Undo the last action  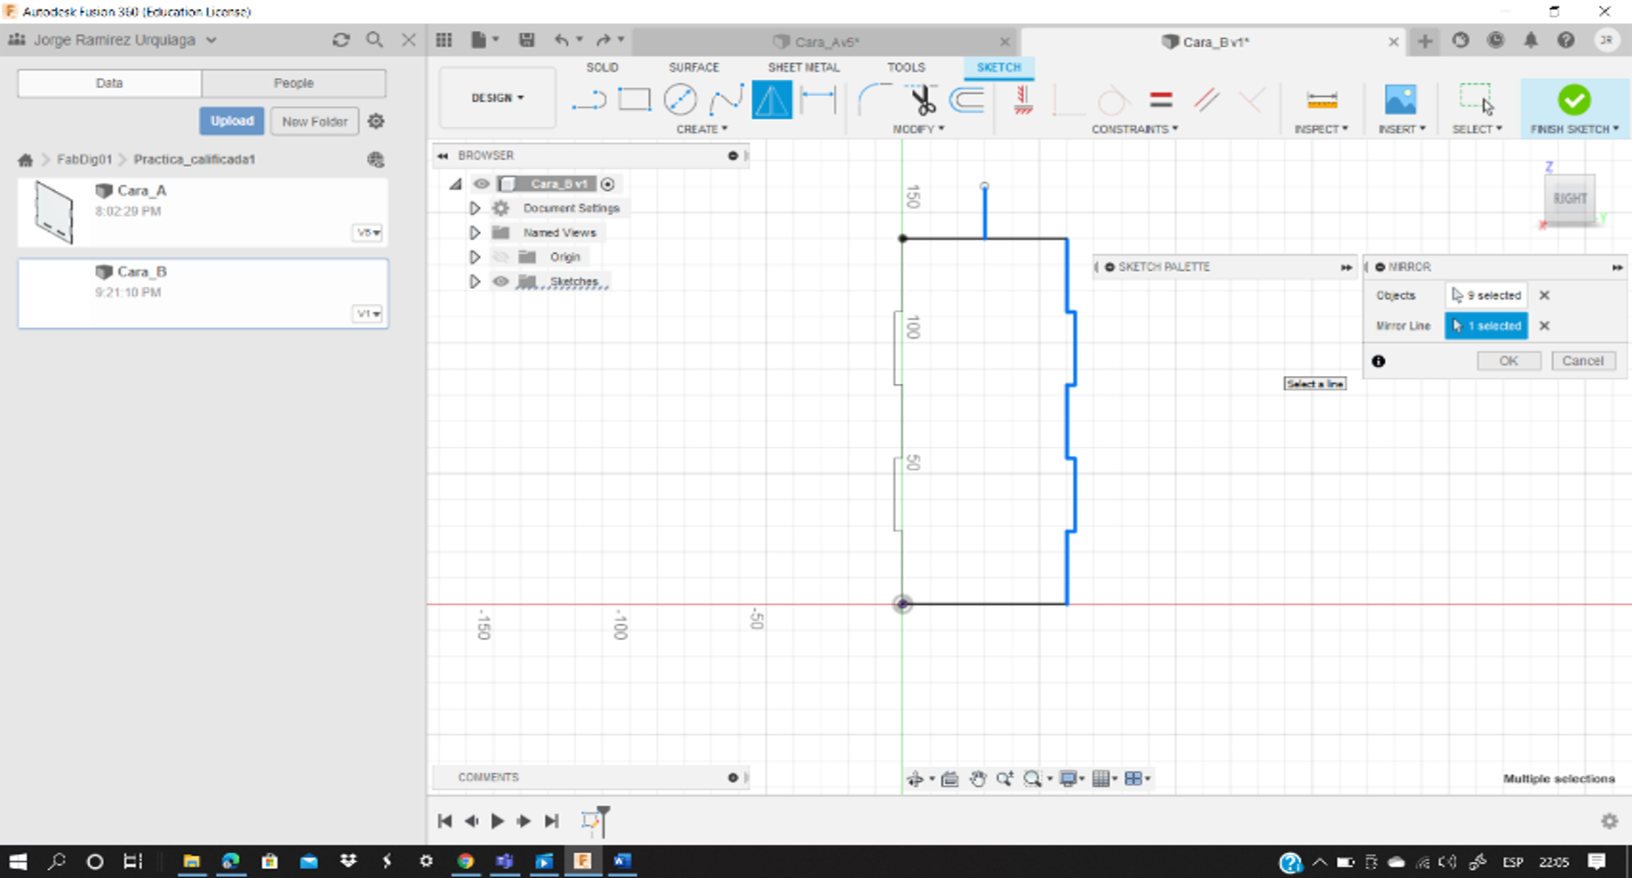coord(561,40)
